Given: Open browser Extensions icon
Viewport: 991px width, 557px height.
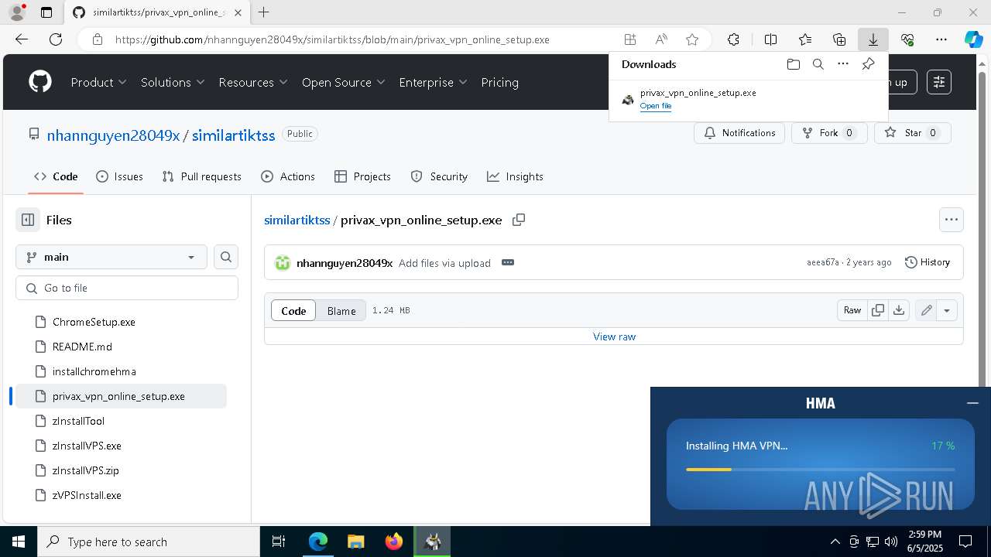Looking at the screenshot, I should pyautogui.click(x=733, y=39).
